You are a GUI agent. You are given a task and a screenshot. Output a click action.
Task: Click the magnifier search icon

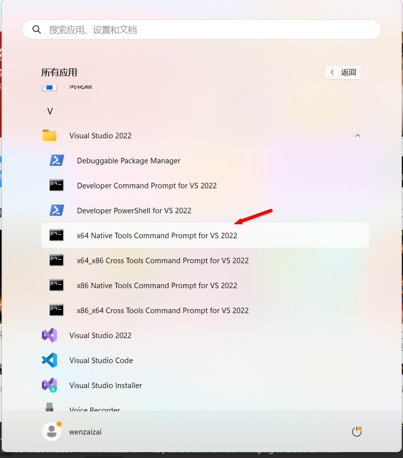(x=36, y=29)
